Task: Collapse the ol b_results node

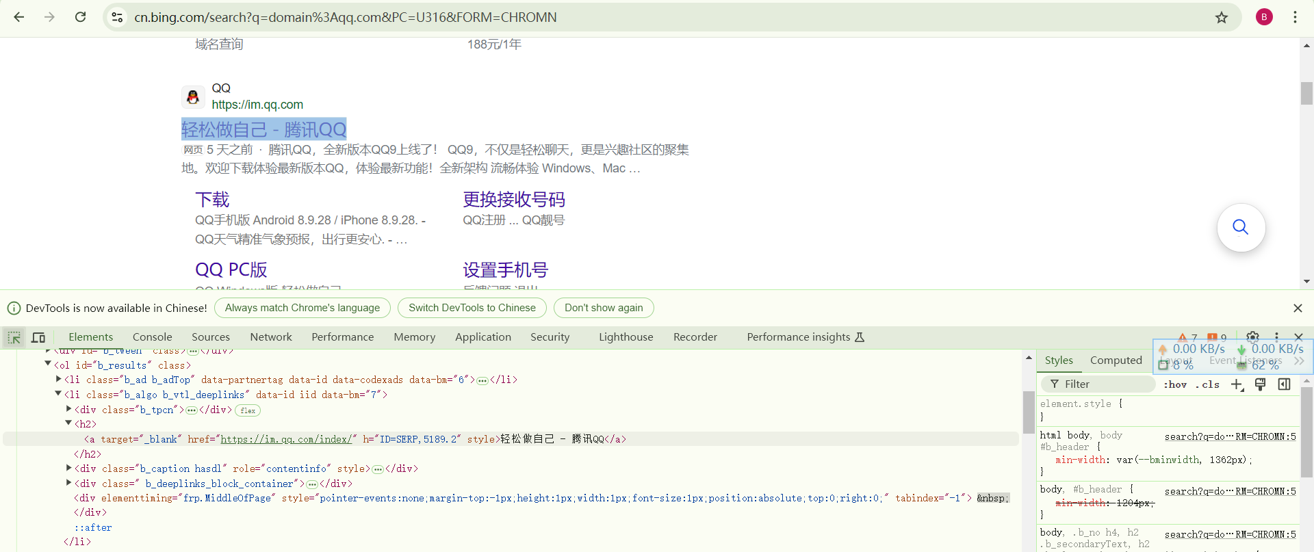Action: pos(48,364)
